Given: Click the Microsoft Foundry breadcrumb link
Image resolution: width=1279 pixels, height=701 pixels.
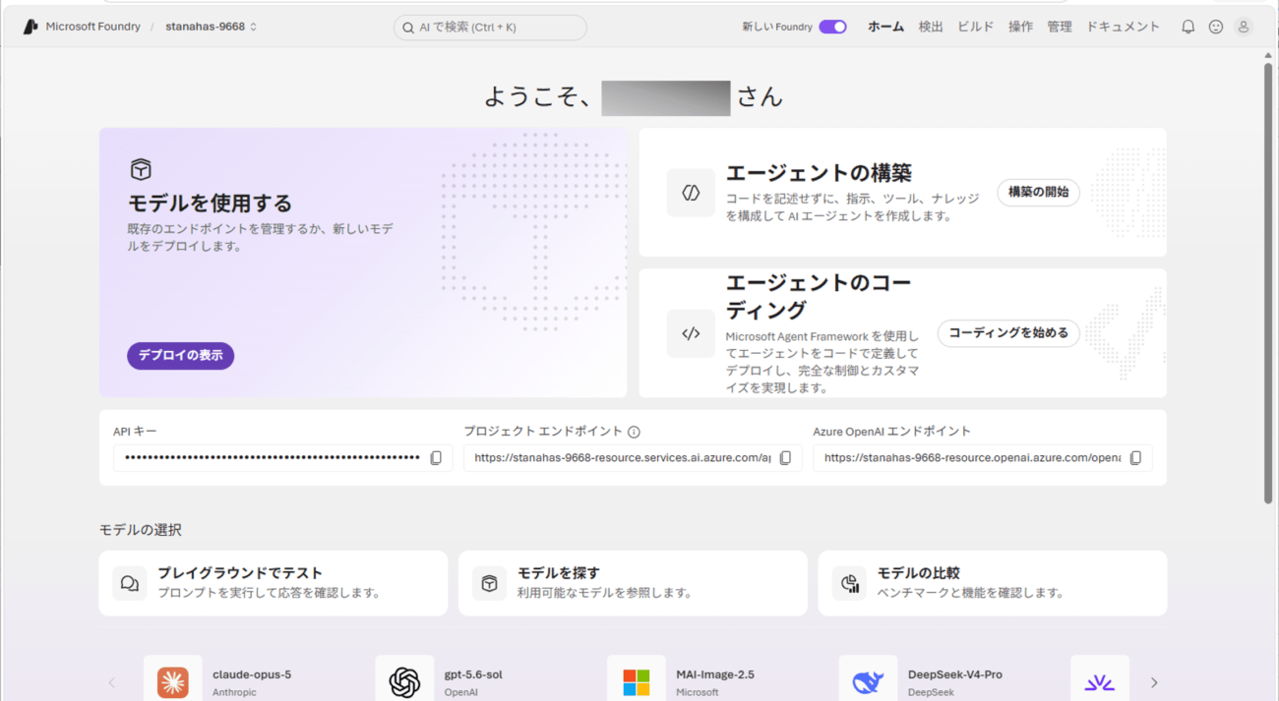Looking at the screenshot, I should click(93, 27).
